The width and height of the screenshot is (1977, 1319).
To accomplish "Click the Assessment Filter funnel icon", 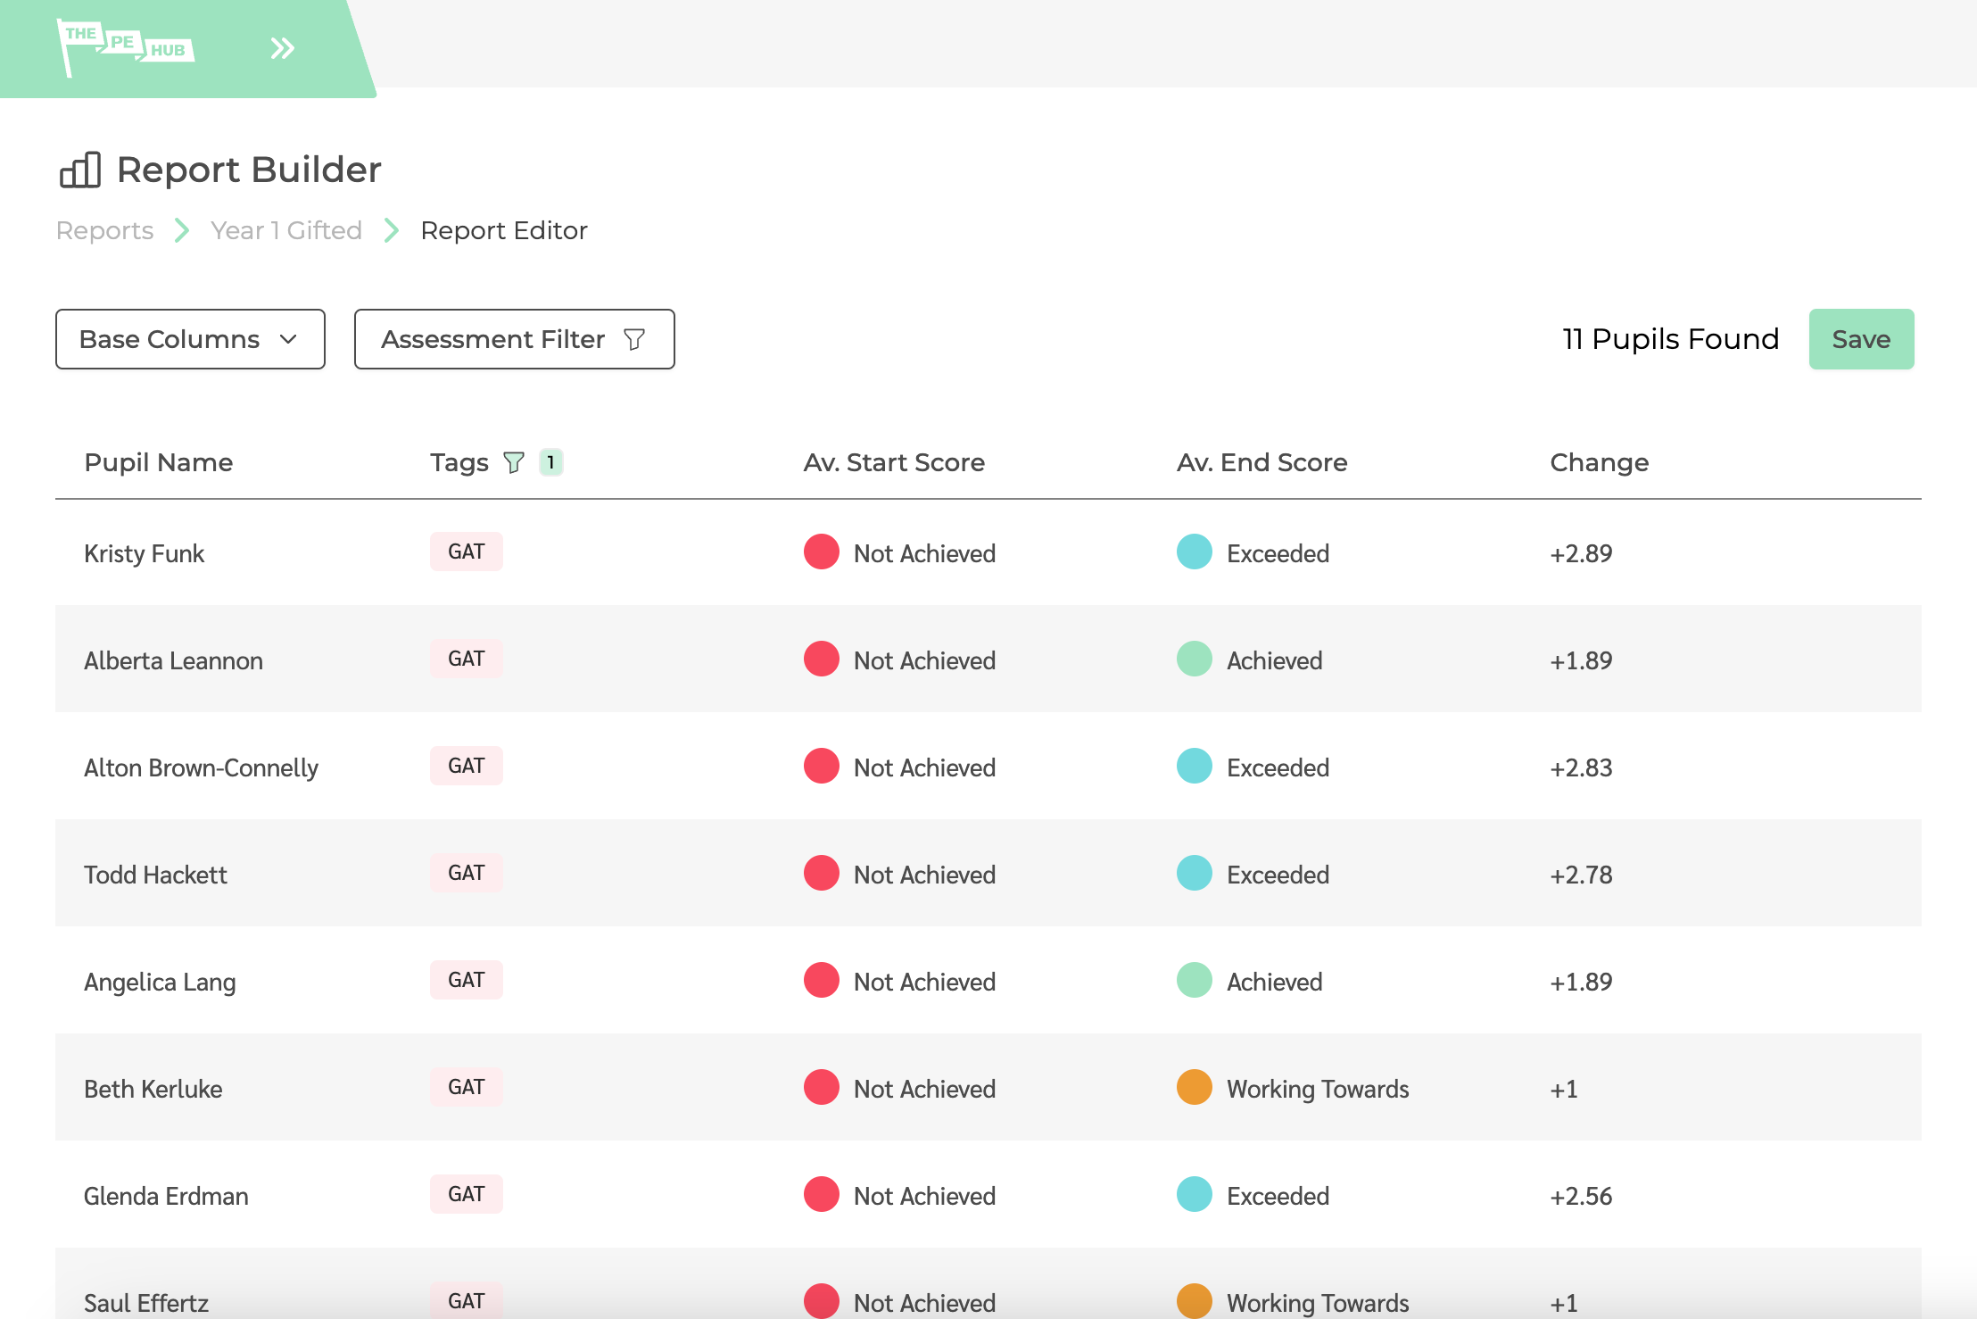I will pyautogui.click(x=635, y=338).
